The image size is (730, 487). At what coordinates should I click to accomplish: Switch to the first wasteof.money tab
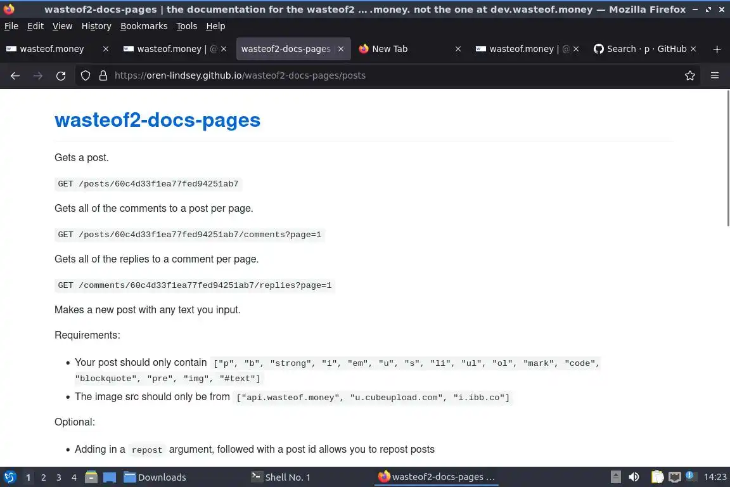pyautogui.click(x=52, y=49)
